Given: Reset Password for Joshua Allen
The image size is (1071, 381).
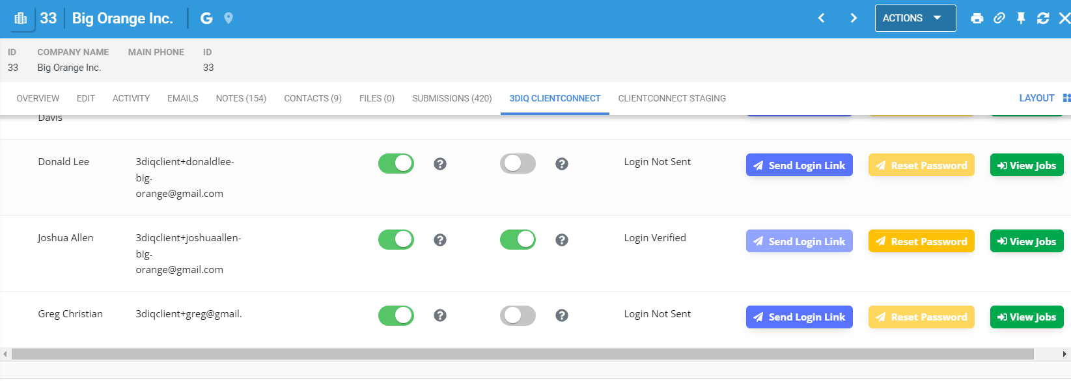Looking at the screenshot, I should click(x=921, y=241).
